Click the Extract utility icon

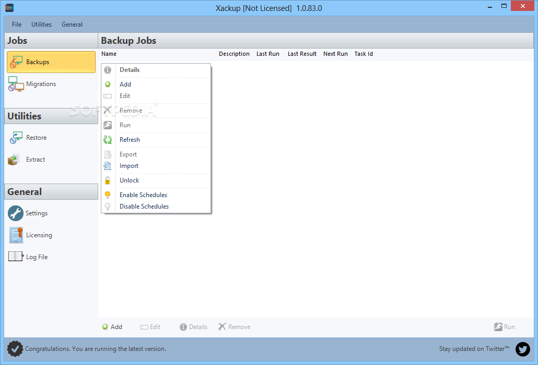[x=14, y=160]
